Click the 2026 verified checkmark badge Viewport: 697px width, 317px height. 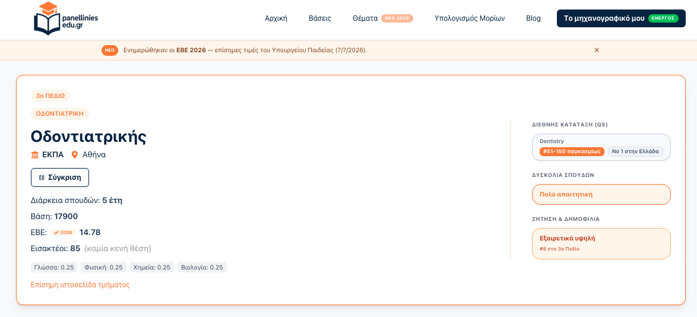[x=63, y=232]
